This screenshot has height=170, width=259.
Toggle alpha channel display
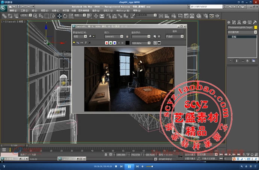tap(119, 43)
